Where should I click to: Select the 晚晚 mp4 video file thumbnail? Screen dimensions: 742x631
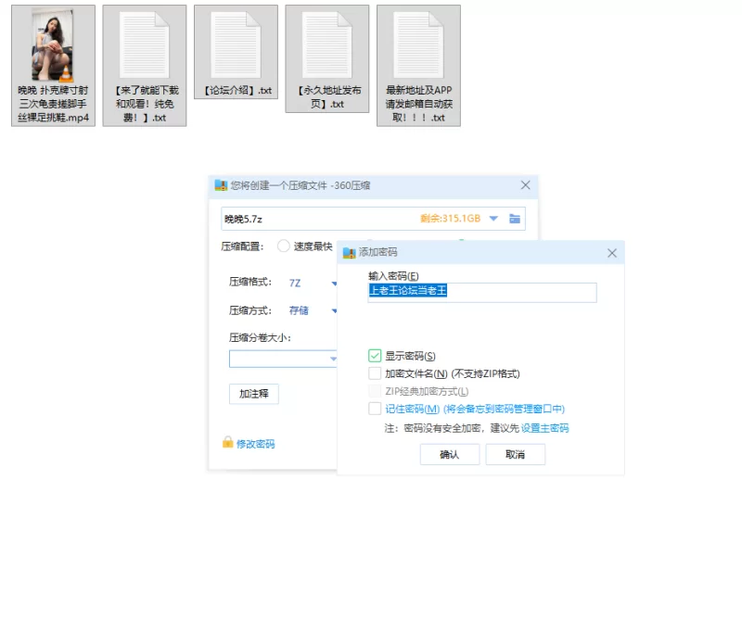[x=53, y=45]
